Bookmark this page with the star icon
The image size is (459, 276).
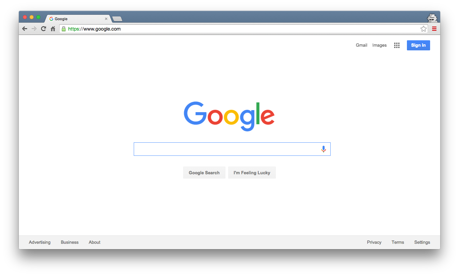[423, 29]
